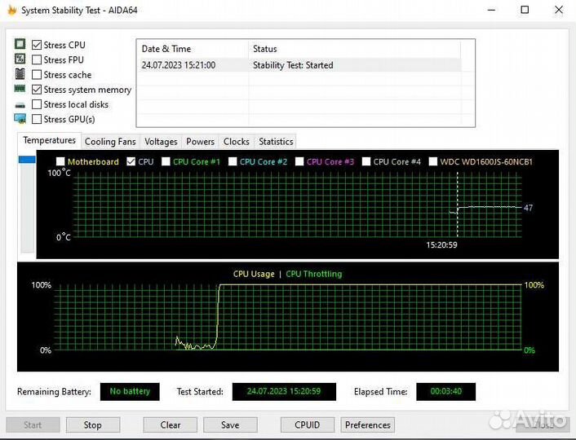Switch to the Statistics tab
Screen dimensions: 576x440
coord(276,142)
